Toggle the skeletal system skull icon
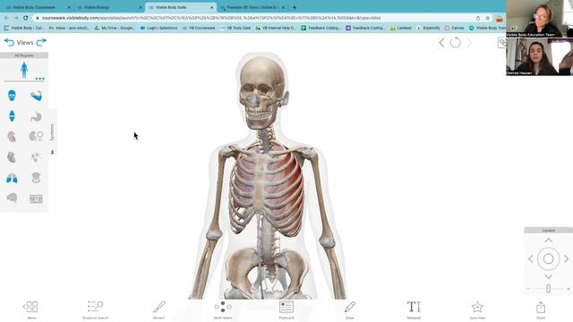 [x=12, y=96]
